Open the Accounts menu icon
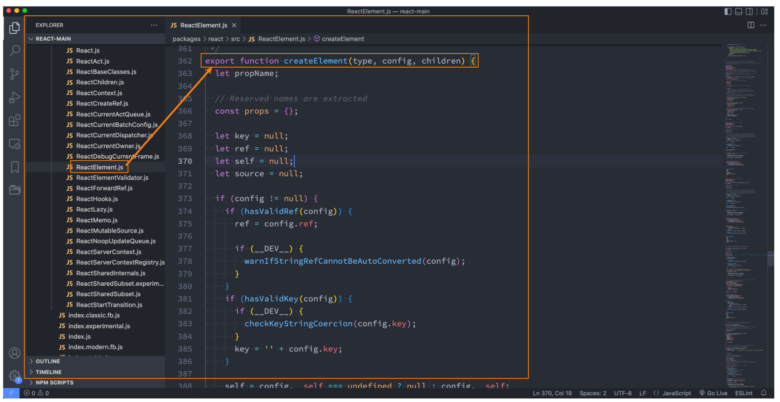This screenshot has width=780, height=402. tap(15, 353)
